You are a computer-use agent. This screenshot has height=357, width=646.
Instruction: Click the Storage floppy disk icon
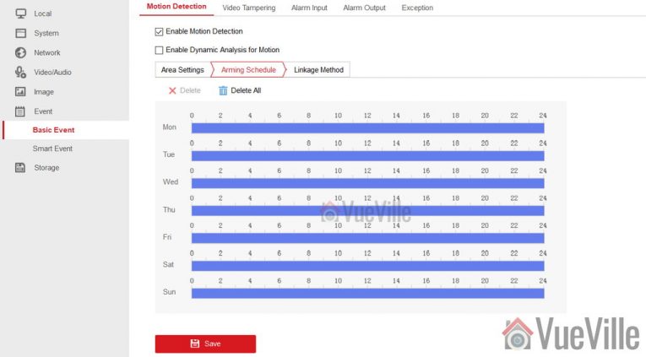click(x=20, y=168)
